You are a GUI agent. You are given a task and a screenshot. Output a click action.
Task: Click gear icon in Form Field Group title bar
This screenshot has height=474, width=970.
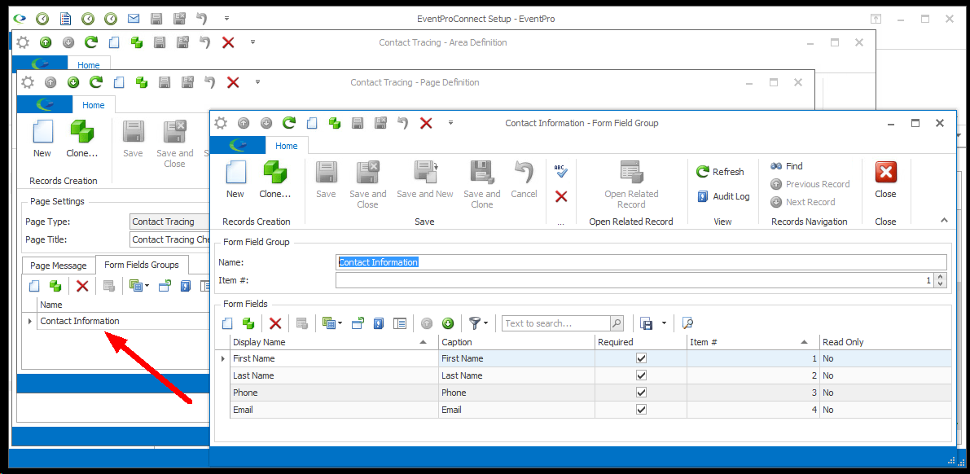click(x=221, y=123)
